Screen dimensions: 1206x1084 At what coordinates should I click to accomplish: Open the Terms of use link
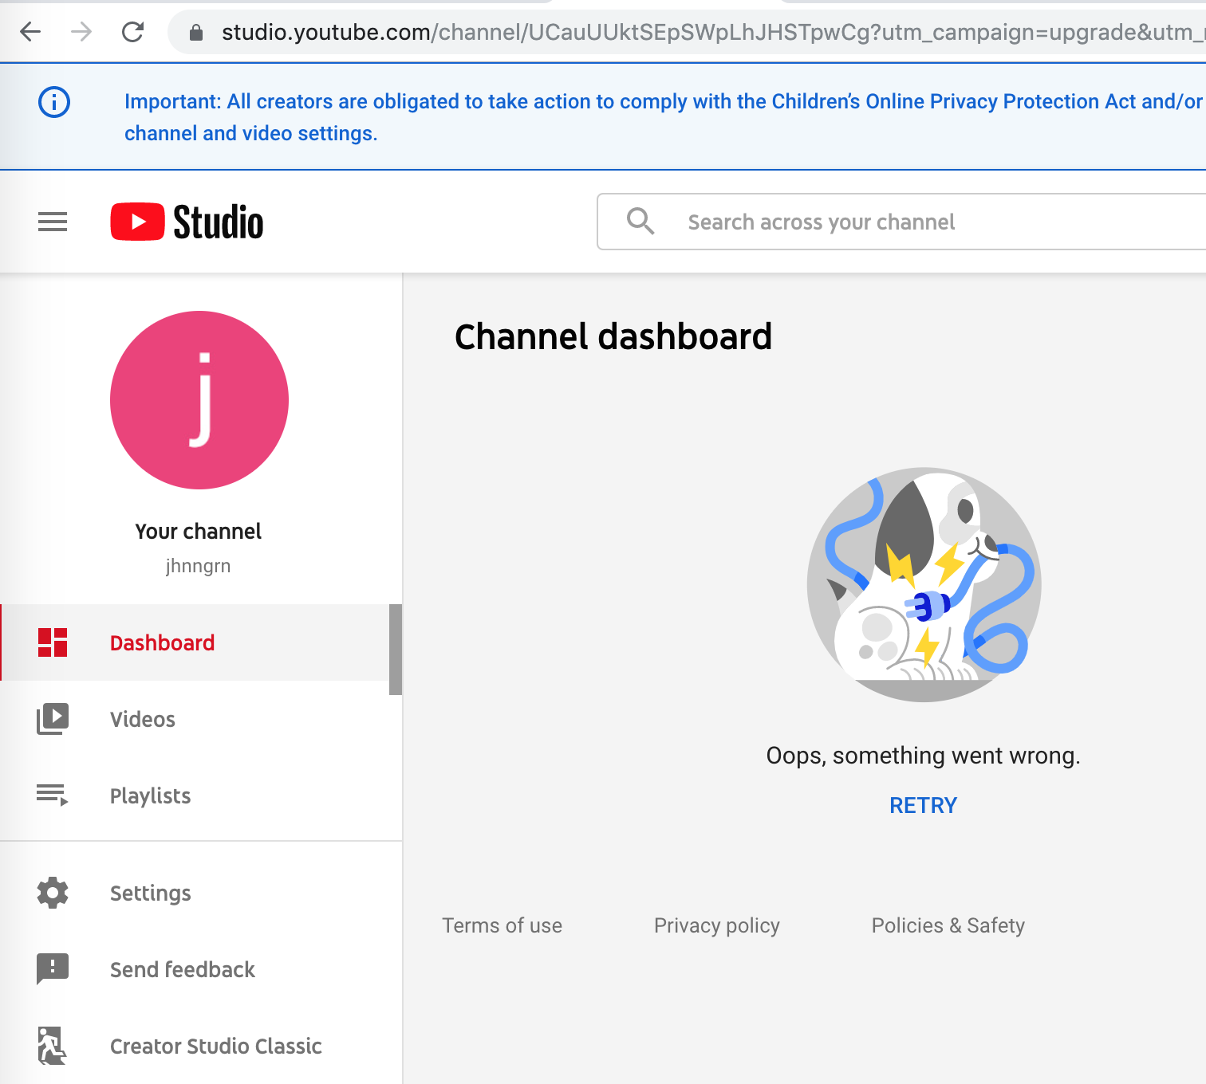coord(503,925)
